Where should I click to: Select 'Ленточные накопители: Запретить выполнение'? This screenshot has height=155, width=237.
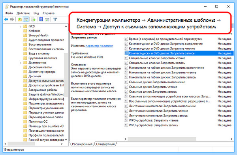[162, 106]
